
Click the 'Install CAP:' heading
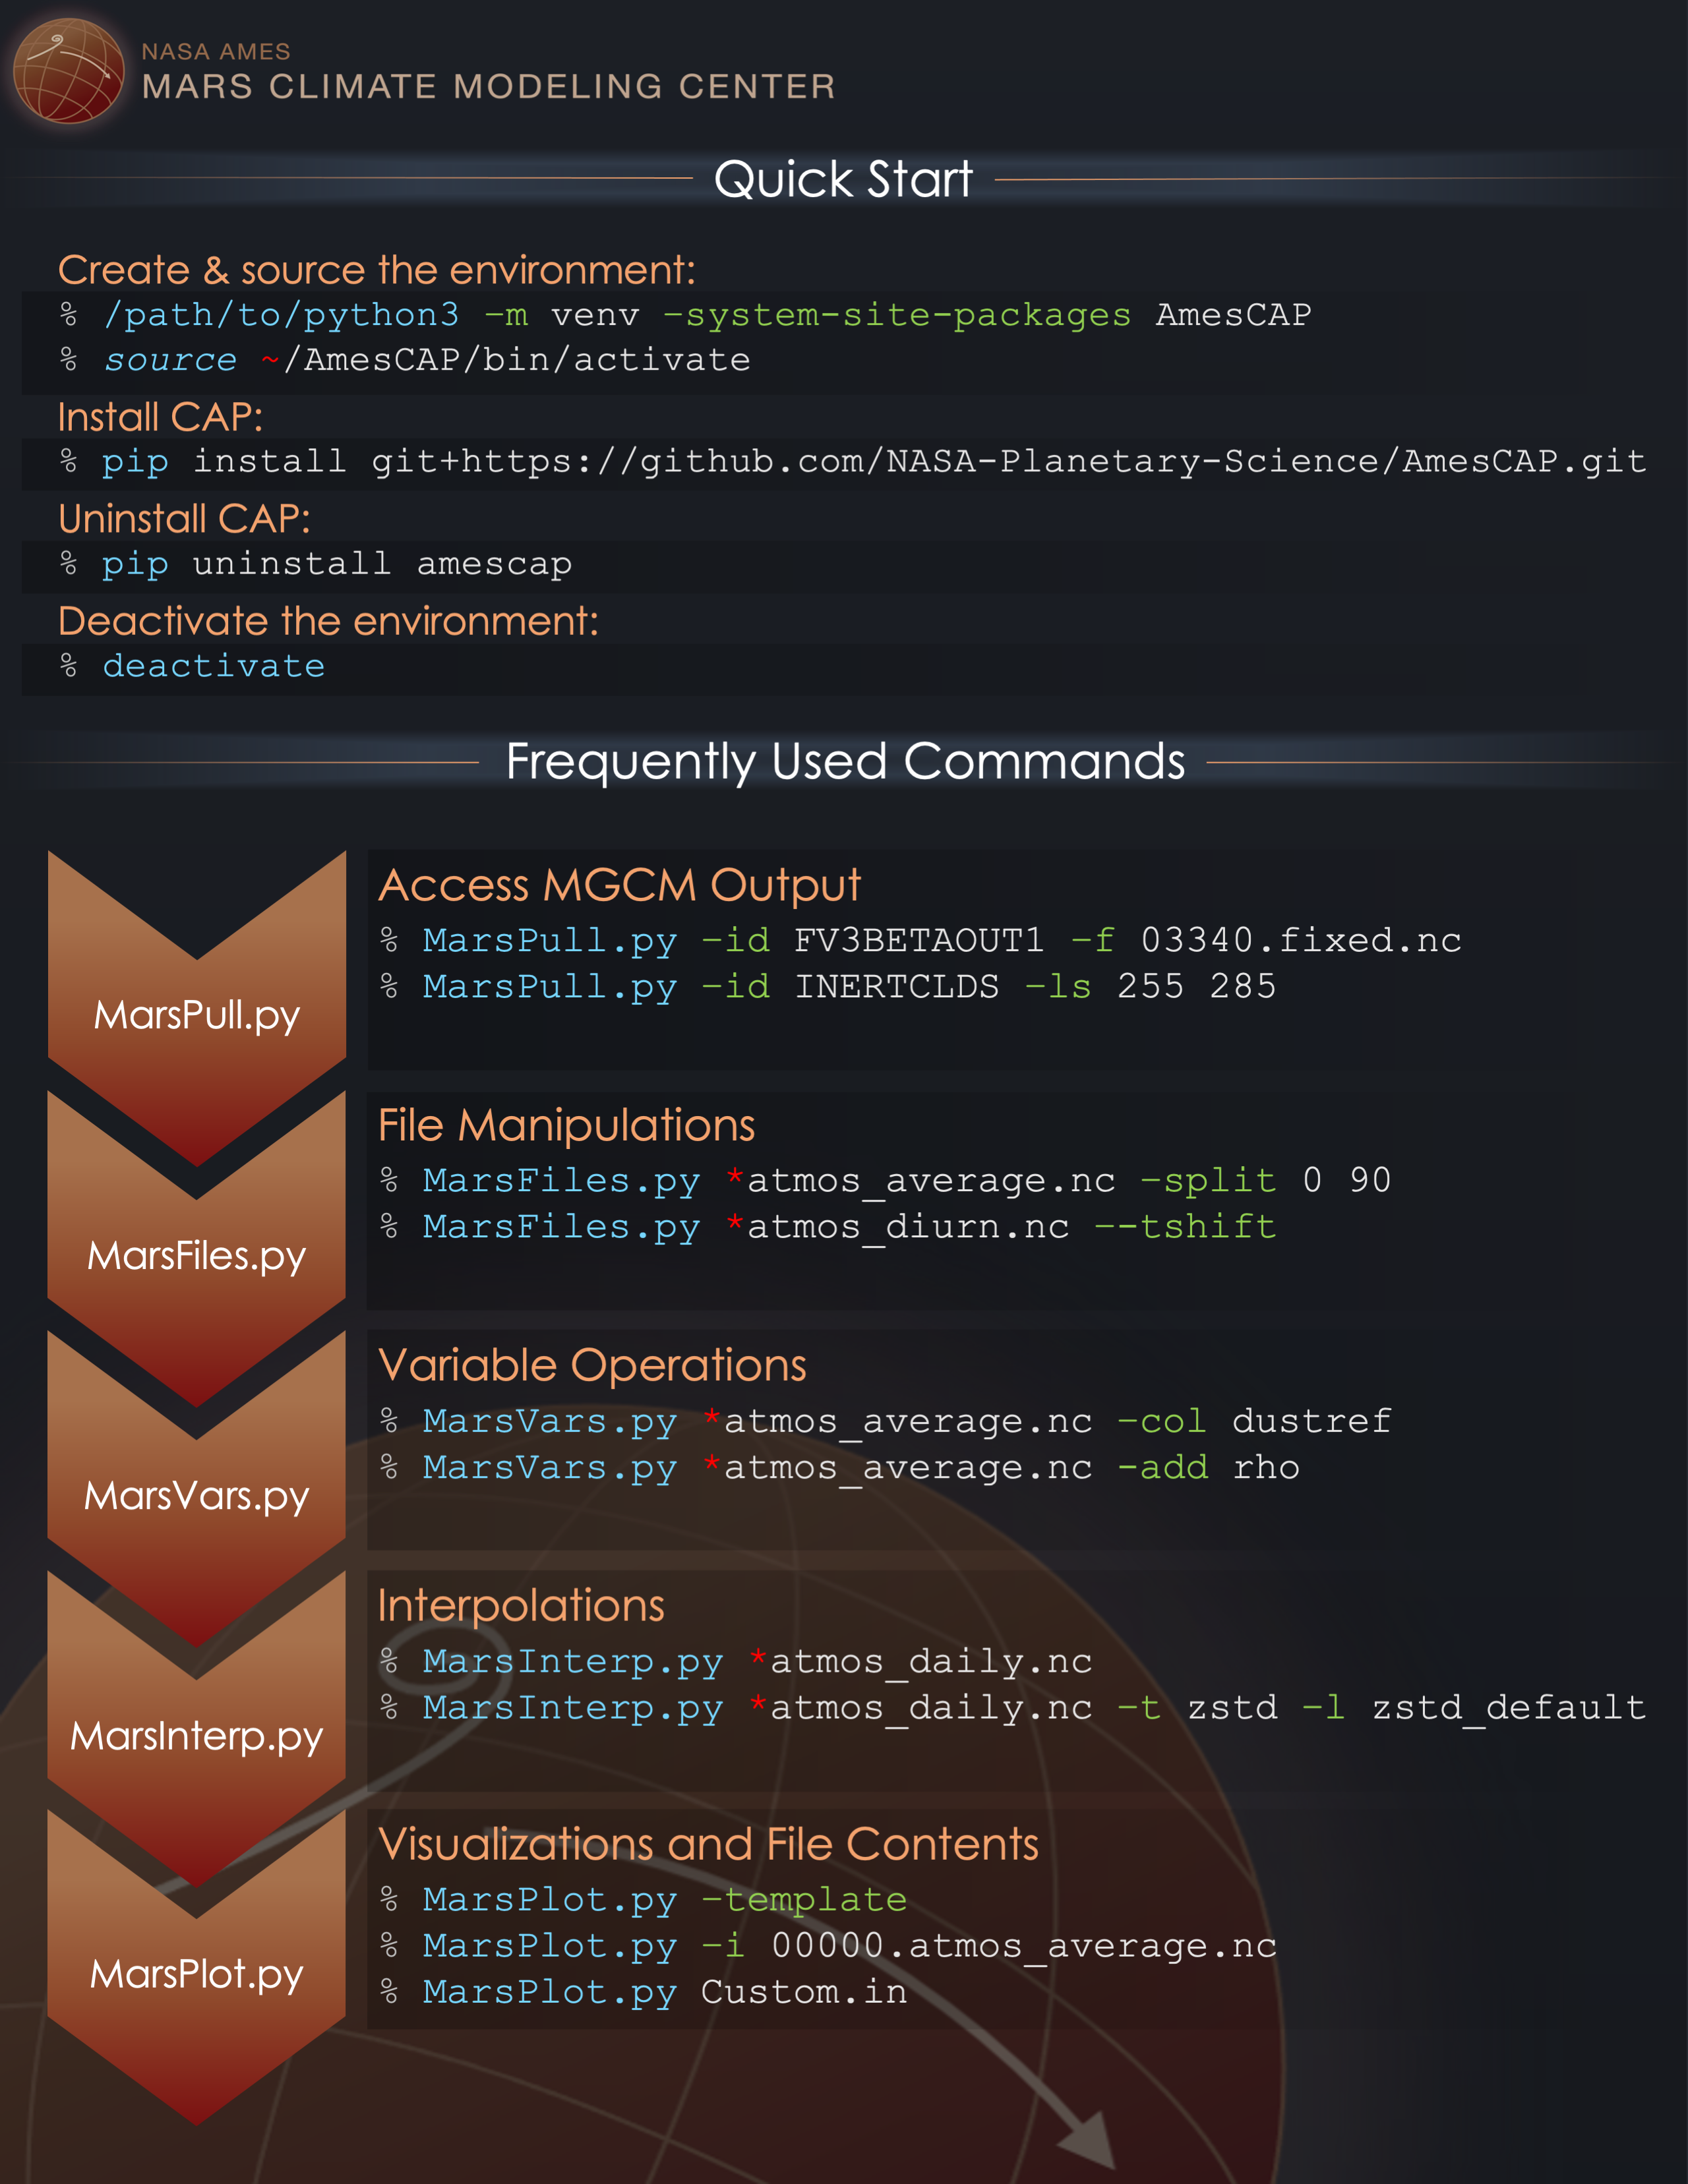pyautogui.click(x=160, y=417)
